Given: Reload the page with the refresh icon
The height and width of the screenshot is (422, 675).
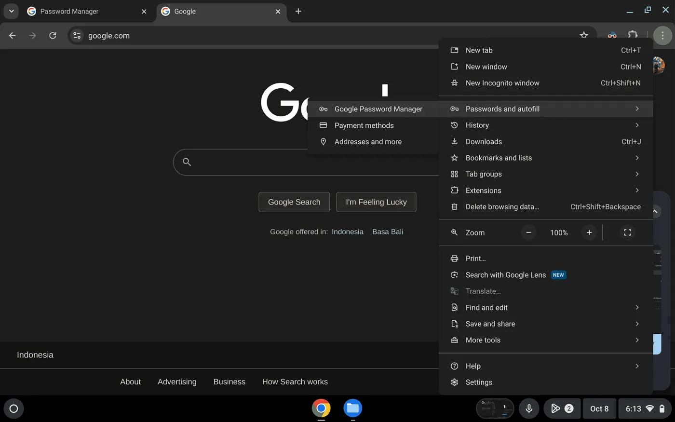Looking at the screenshot, I should coord(53,36).
